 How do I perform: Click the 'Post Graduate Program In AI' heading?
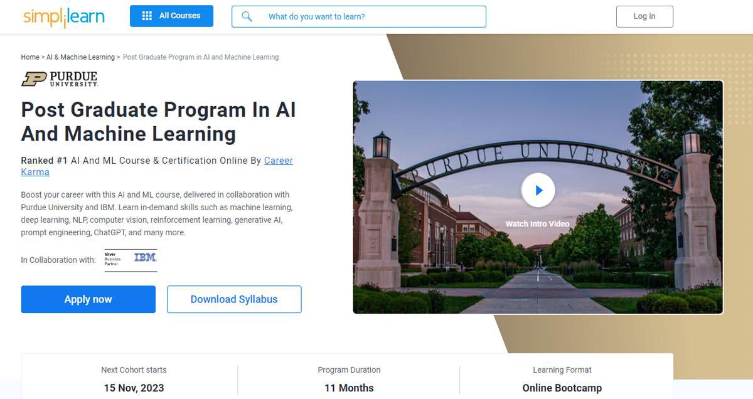[158, 122]
